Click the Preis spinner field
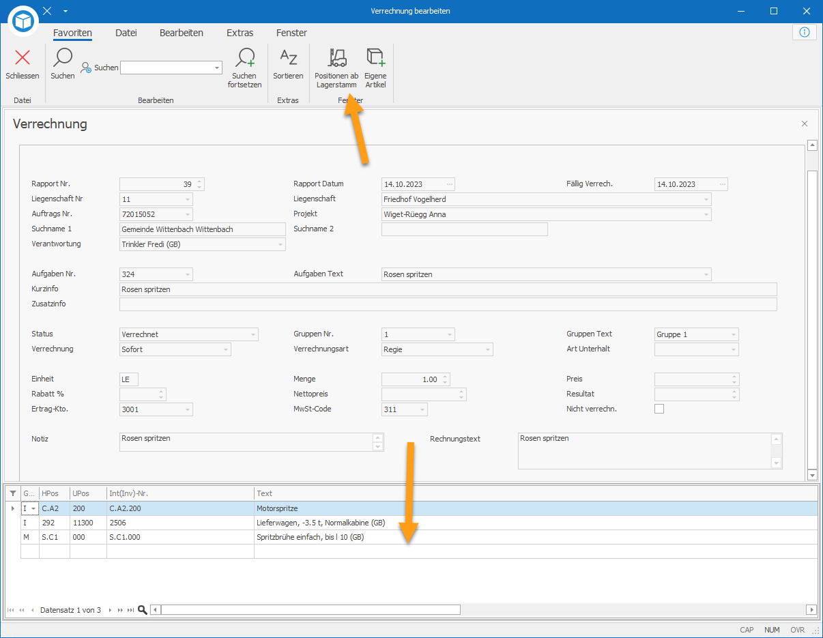 pos(697,379)
